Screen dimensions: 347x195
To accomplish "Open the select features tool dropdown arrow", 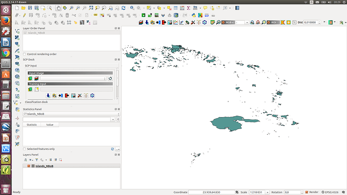I will tap(154, 8).
